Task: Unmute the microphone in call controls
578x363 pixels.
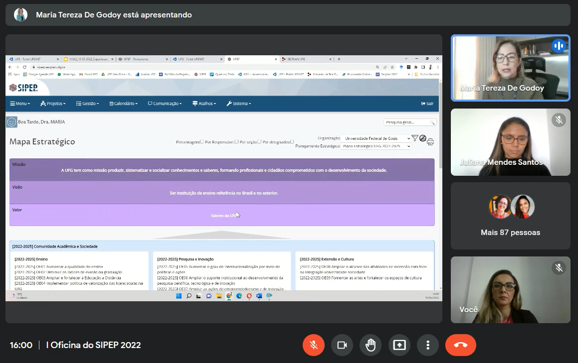Action: [314, 345]
